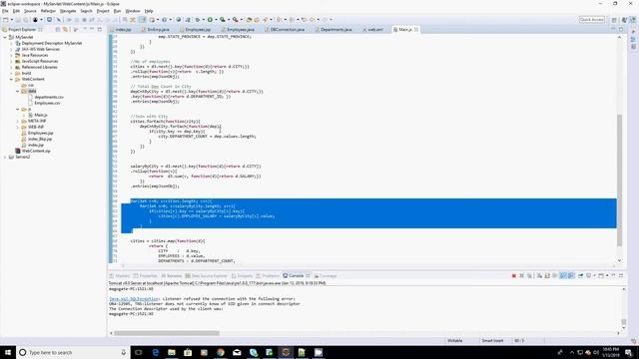Select Main.js in the tree

coord(40,116)
